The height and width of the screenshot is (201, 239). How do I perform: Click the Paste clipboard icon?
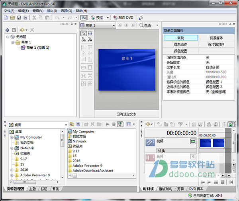coord(47,18)
